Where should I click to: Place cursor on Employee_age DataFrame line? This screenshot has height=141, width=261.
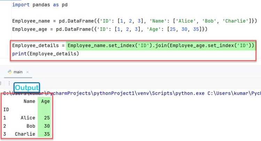click(110, 29)
